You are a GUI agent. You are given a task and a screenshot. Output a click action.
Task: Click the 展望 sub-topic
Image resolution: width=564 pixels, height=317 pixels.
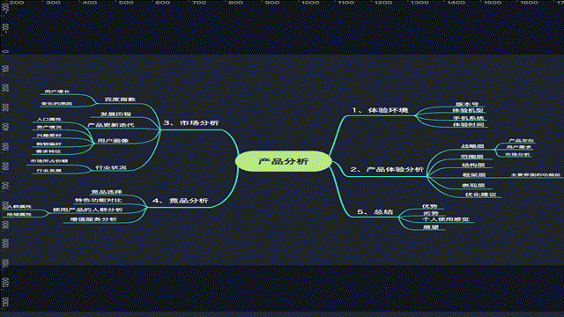(x=431, y=227)
